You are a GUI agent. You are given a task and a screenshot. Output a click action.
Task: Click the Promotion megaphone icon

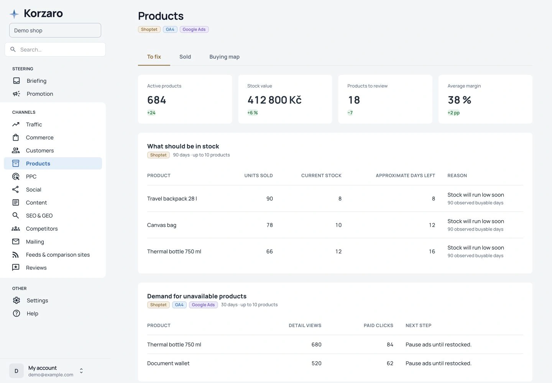[16, 94]
